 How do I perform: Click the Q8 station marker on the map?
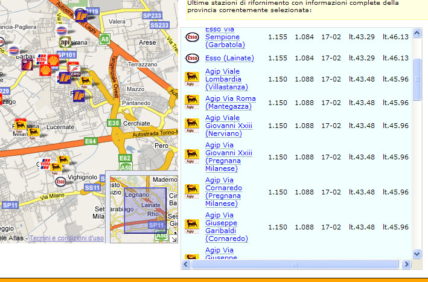(x=27, y=65)
